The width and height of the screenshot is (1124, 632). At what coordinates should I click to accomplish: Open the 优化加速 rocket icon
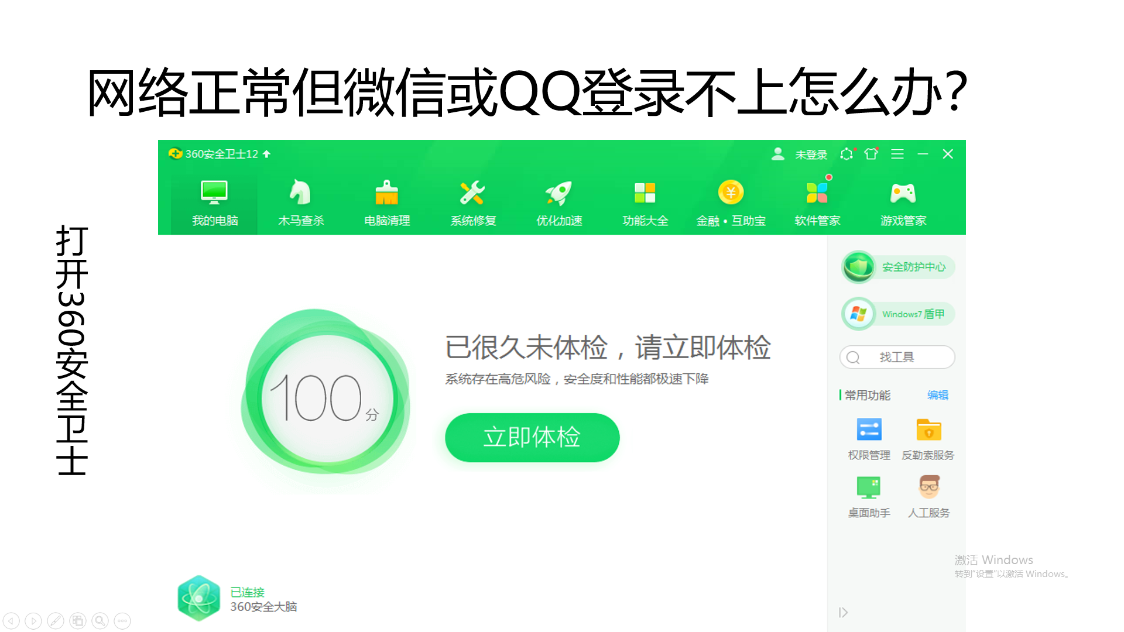coord(558,193)
